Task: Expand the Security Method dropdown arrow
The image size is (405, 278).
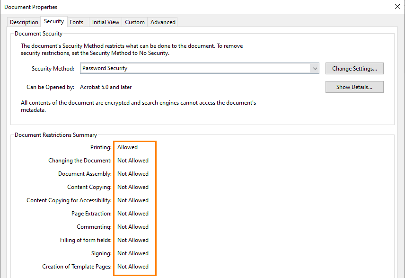Action: point(315,68)
